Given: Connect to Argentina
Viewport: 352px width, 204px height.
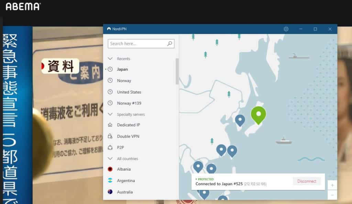Looking at the screenshot, I should [x=126, y=180].
